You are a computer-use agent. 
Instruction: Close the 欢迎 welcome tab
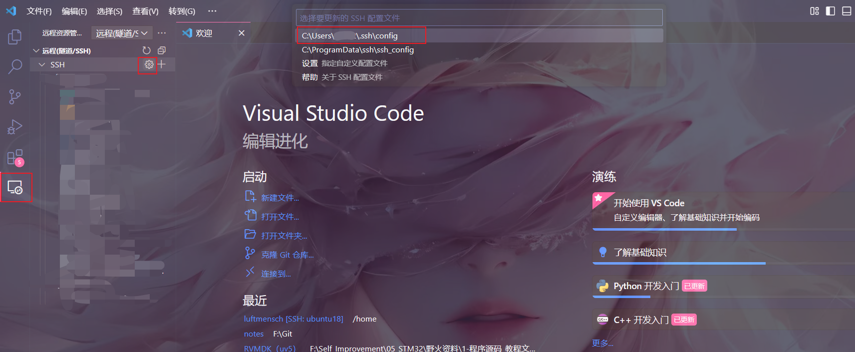coord(242,33)
